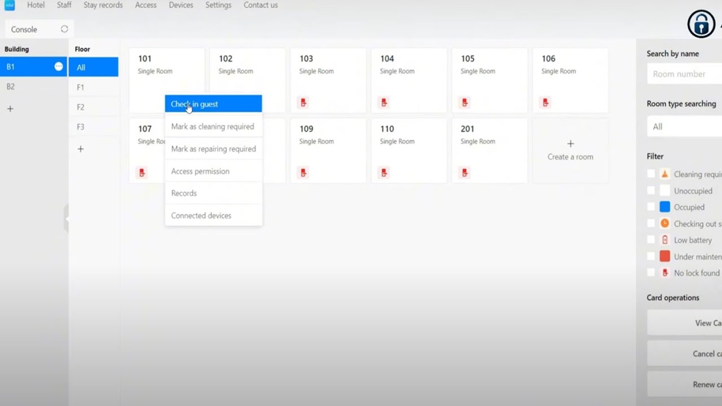722x406 pixels.
Task: Choose Records in the context menu
Action: [x=213, y=193]
